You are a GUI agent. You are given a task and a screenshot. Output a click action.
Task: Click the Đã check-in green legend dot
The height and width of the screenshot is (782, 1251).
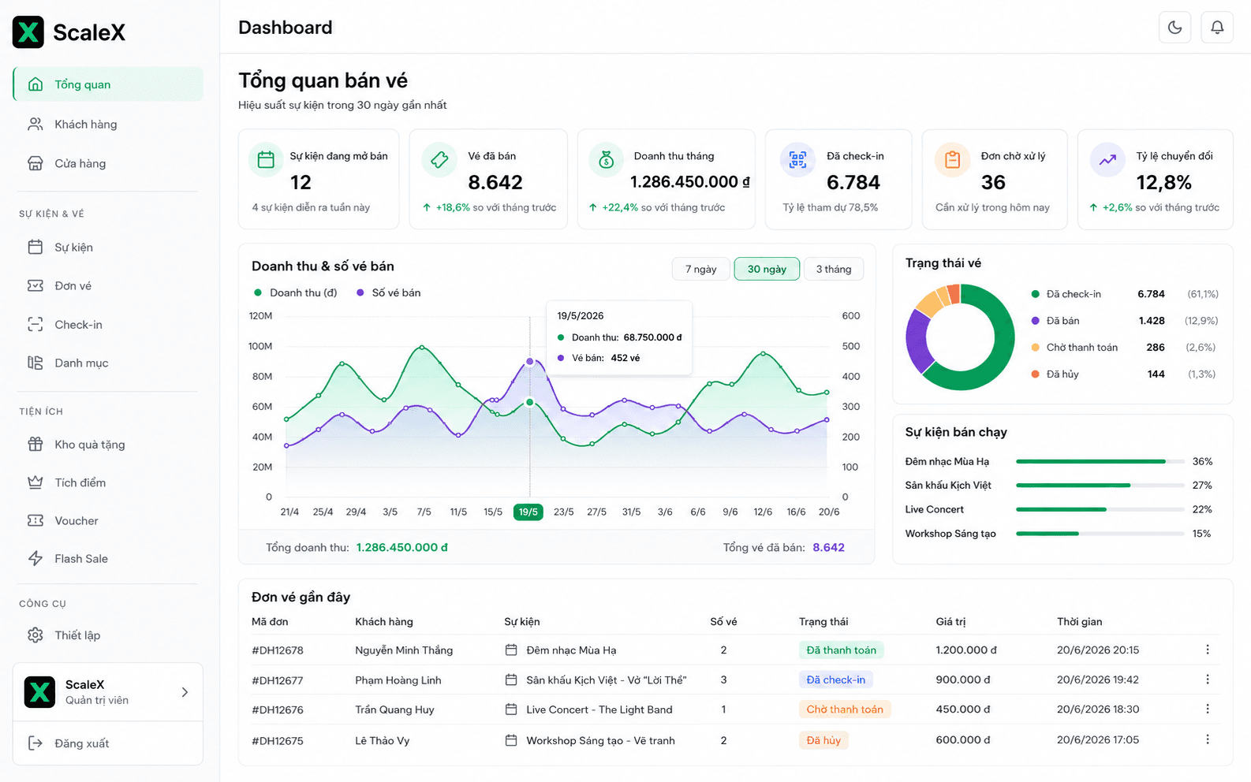tap(1035, 294)
